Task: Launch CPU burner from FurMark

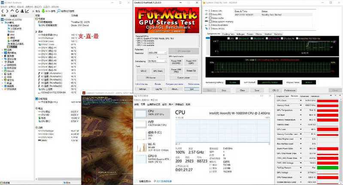Action: [x=151, y=77]
